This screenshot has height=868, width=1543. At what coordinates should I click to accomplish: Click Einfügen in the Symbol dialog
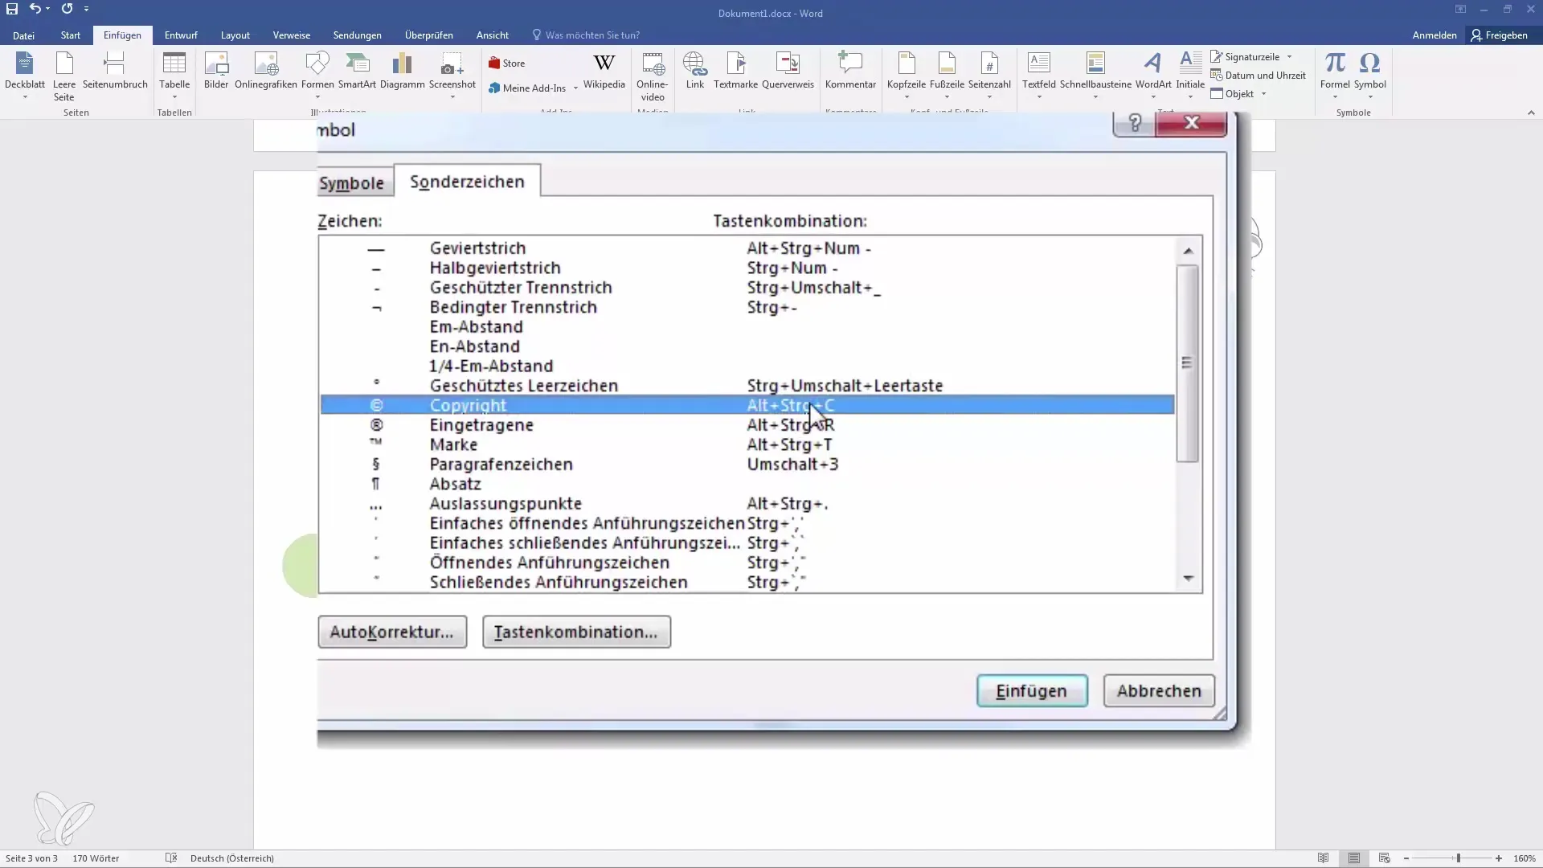point(1032,691)
